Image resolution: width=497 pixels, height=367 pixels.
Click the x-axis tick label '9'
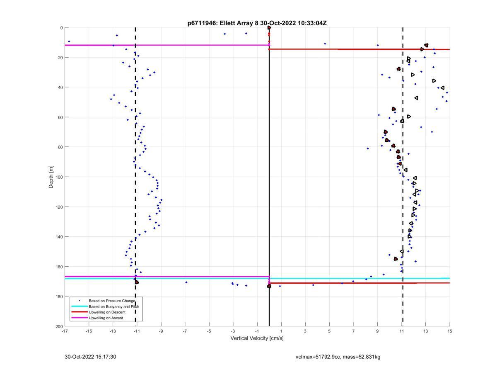377,331
